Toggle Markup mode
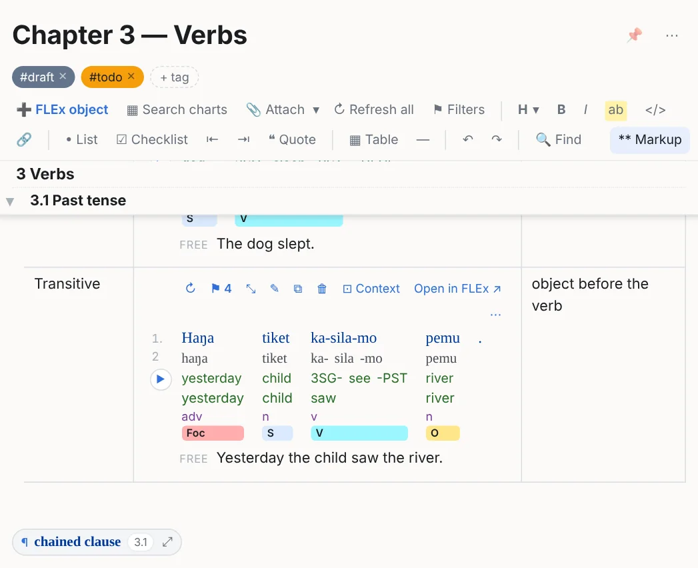The height and width of the screenshot is (568, 698). pos(650,140)
